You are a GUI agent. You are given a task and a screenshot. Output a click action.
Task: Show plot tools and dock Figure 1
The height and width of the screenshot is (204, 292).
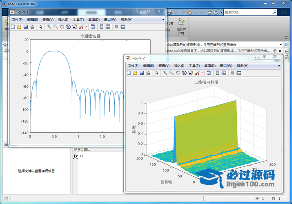pos(123,27)
